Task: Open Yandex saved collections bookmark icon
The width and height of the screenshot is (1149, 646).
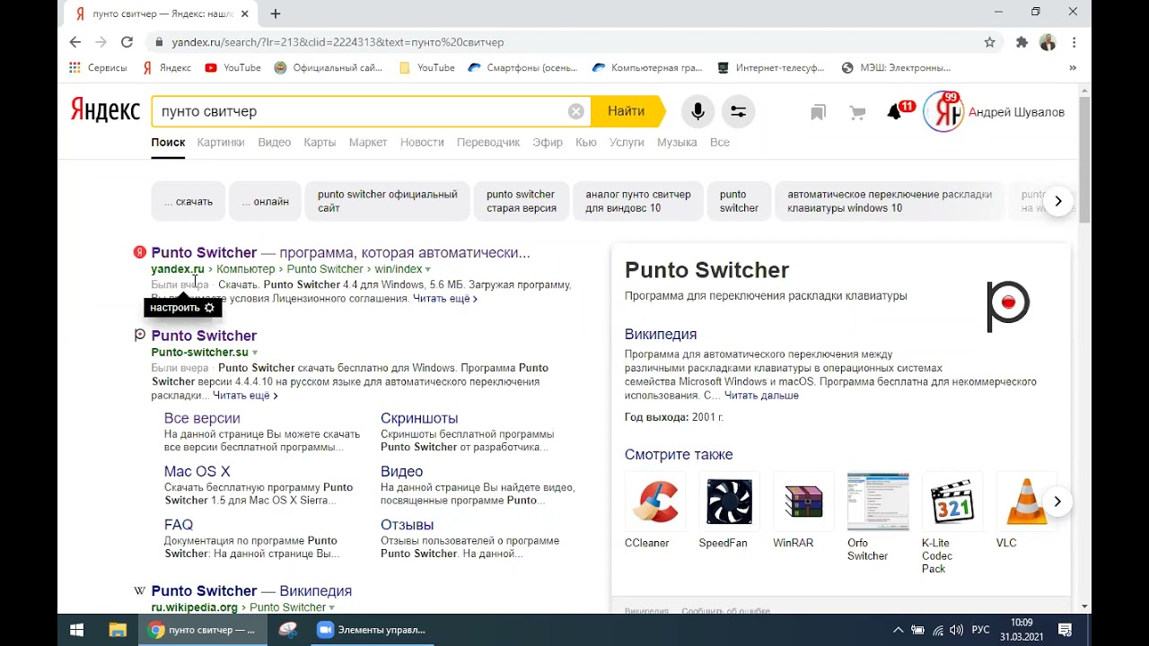Action: point(818,112)
